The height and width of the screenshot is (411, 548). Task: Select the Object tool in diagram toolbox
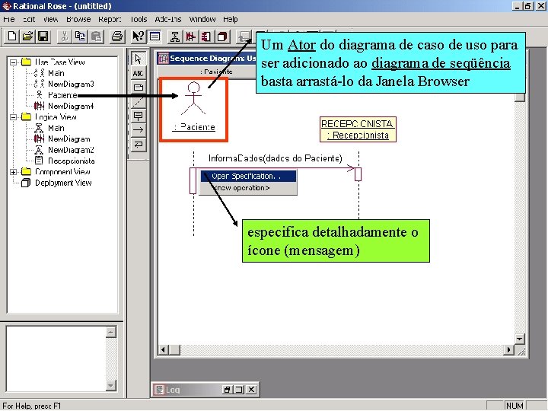click(x=139, y=116)
